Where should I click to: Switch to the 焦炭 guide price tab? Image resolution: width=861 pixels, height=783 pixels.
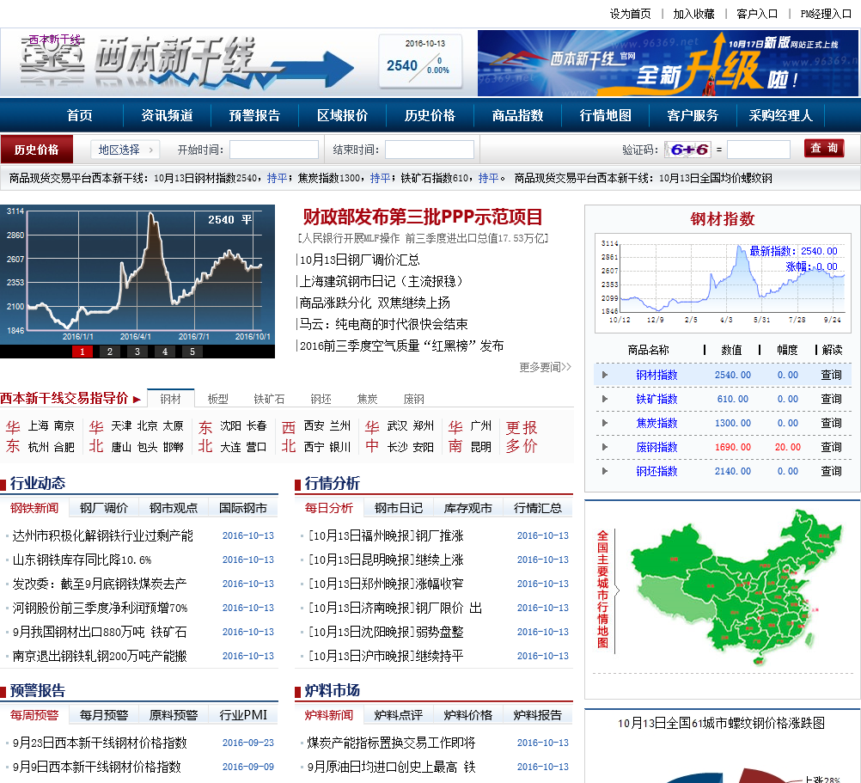368,399
